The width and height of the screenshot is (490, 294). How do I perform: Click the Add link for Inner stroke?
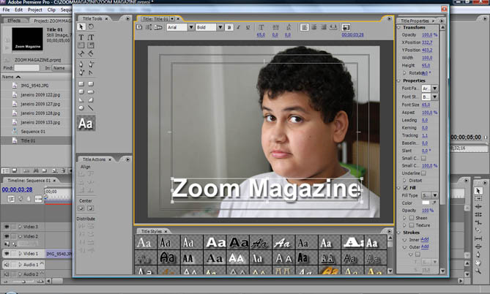coord(425,239)
